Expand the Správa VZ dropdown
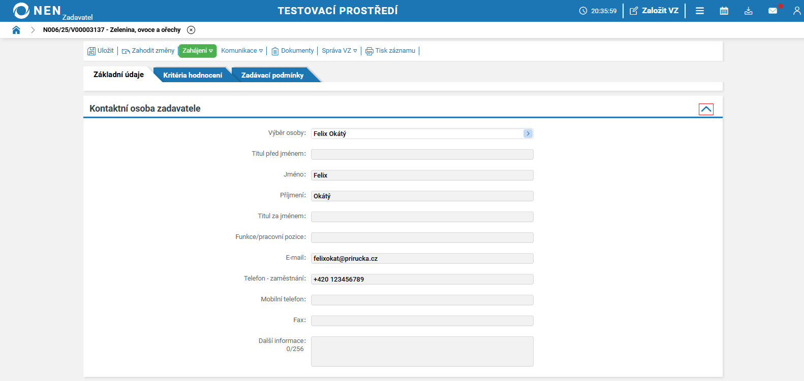The width and height of the screenshot is (804, 381). coord(339,51)
